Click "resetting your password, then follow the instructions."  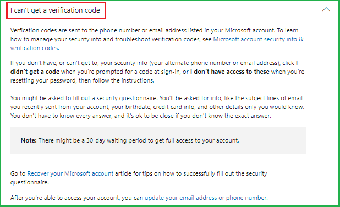click(83, 81)
